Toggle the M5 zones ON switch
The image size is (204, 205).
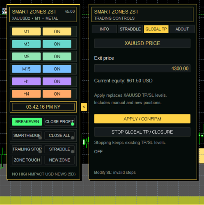[57, 57]
